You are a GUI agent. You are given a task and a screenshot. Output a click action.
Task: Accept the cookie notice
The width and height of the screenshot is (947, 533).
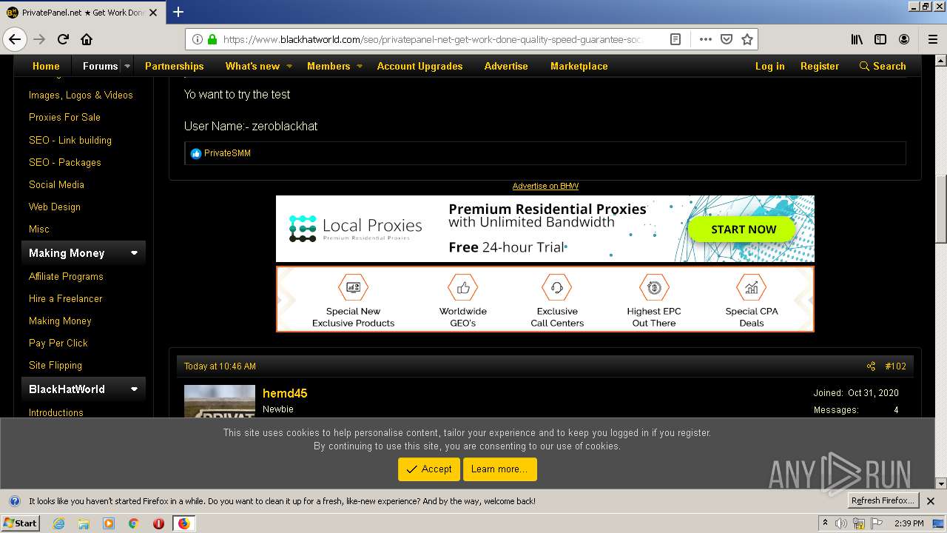coord(429,469)
